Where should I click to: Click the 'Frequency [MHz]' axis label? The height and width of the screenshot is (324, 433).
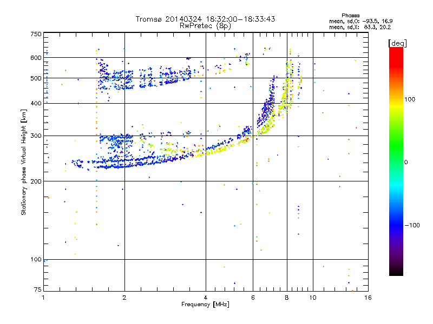205,305
